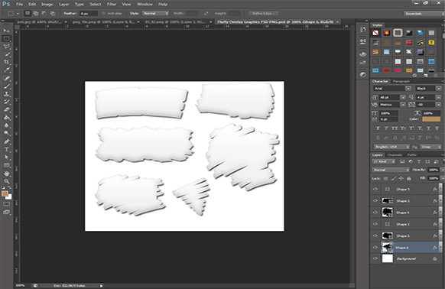Click Faux Bold icon in Character panel
The width and height of the screenshot is (445, 289).
pyautogui.click(x=378, y=128)
